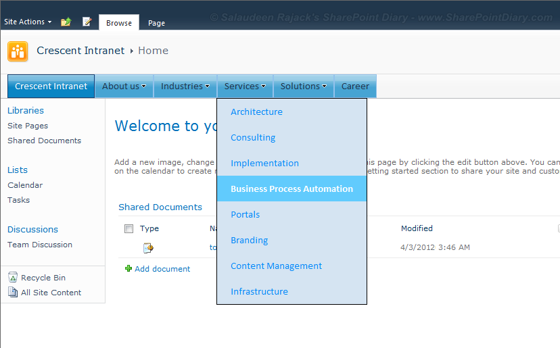Click the Crescent Intranet breadcrumb title
Viewport: 560px width, 348px height.
click(80, 50)
